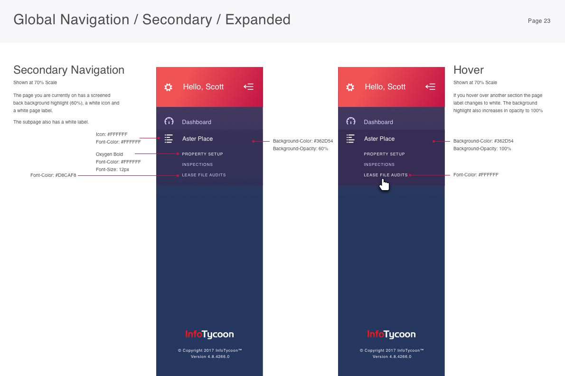Click Dashboard gauge icon in left panel
The height and width of the screenshot is (376, 565).
(169, 122)
